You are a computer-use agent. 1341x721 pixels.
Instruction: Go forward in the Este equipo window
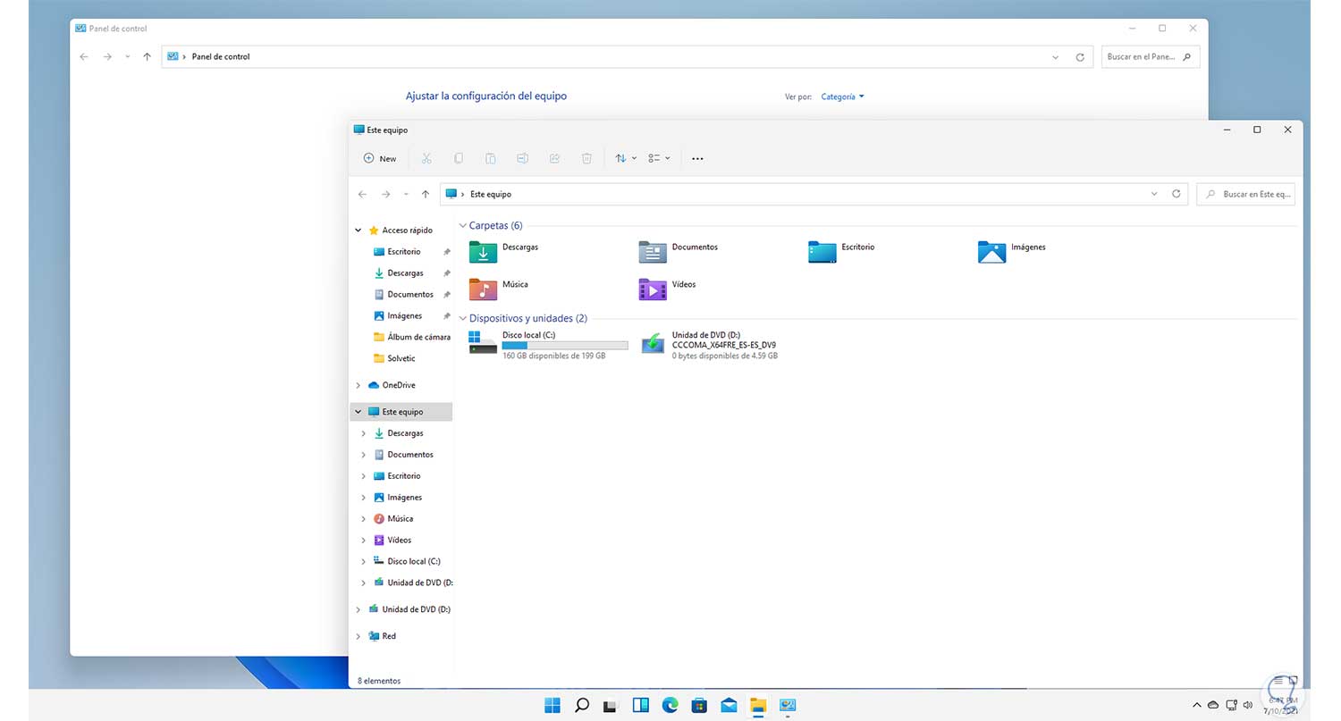tap(385, 194)
